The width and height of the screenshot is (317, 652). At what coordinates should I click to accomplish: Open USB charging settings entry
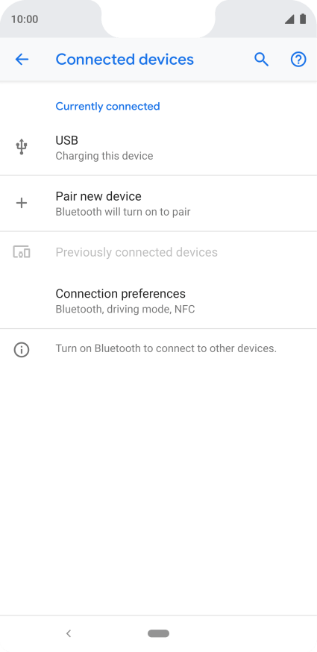pos(158,148)
